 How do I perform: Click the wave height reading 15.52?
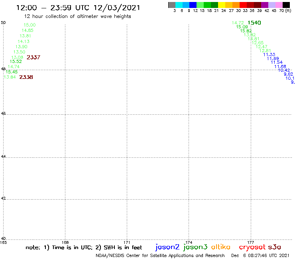[x=16, y=61]
